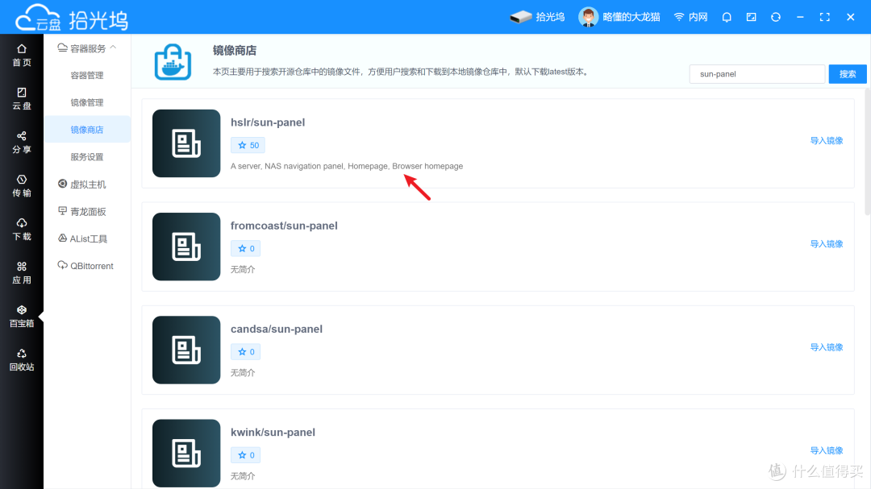
Task: Click 导入镜像 for candsa/sun-panel
Action: point(827,347)
